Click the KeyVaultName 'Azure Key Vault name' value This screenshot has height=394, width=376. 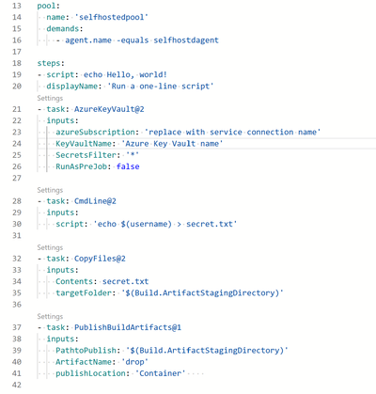tap(172, 144)
